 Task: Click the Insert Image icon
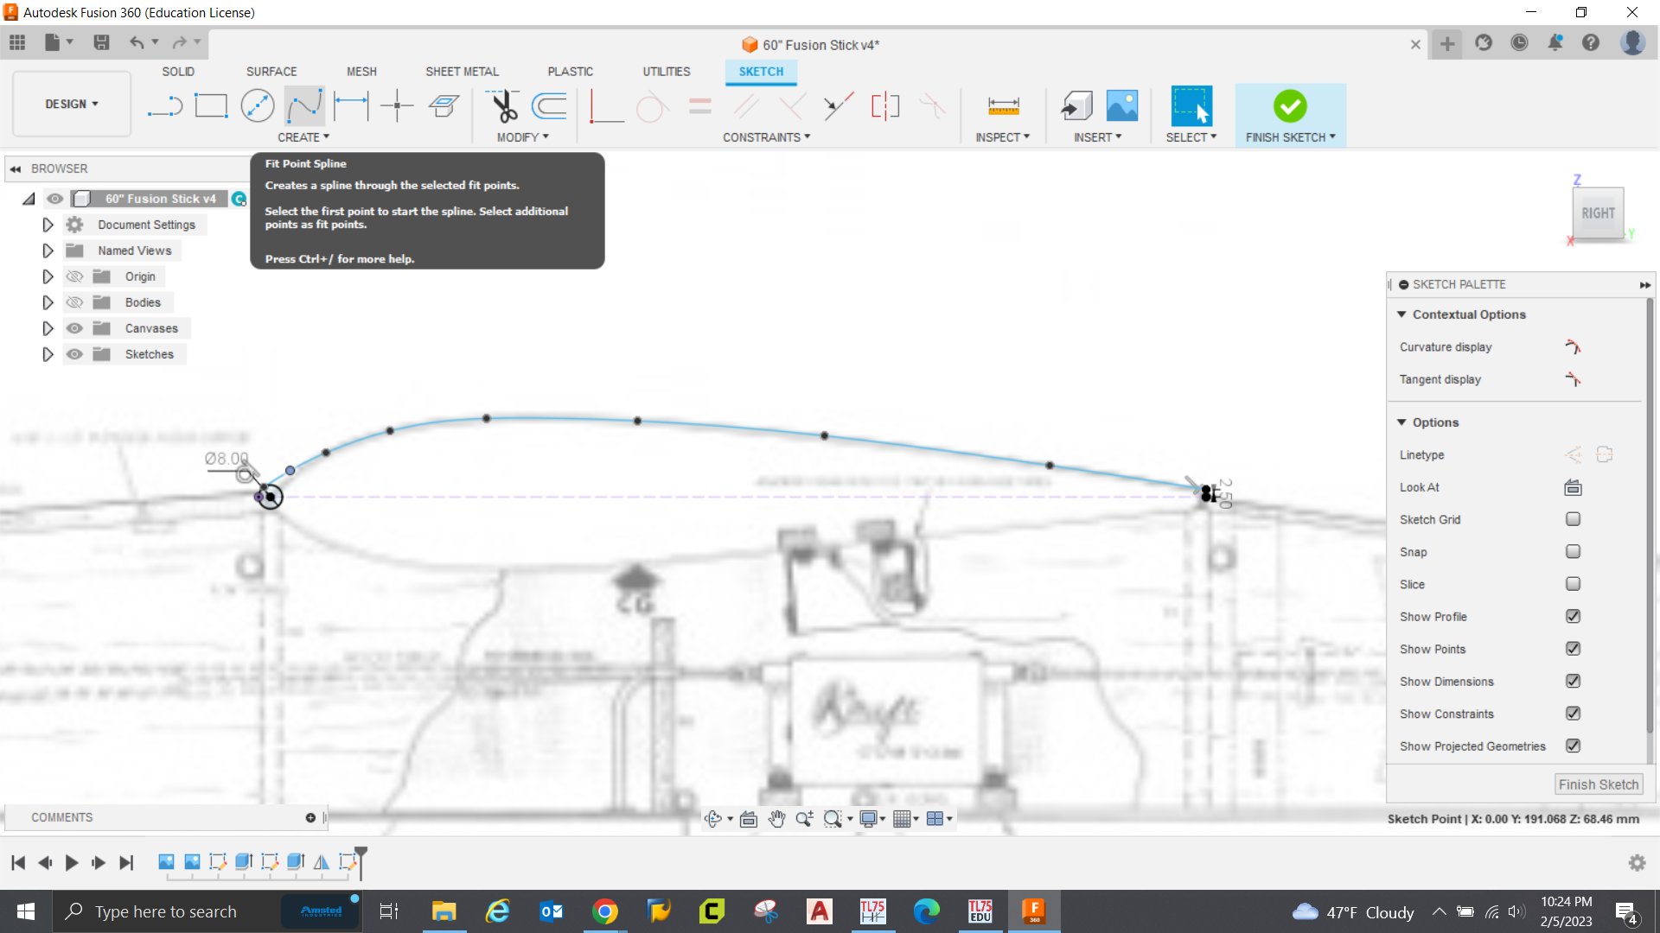[1122, 106]
